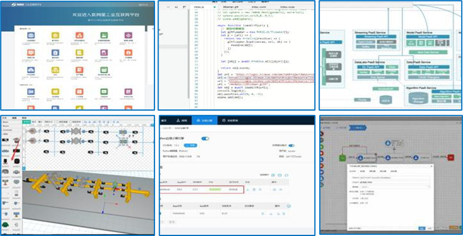Expand the Basic category in component palette
This screenshot has height=236, width=463.
pyautogui.click(x=6, y=122)
